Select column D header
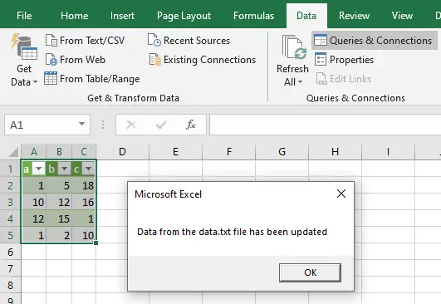The image size is (441, 304). point(122,152)
